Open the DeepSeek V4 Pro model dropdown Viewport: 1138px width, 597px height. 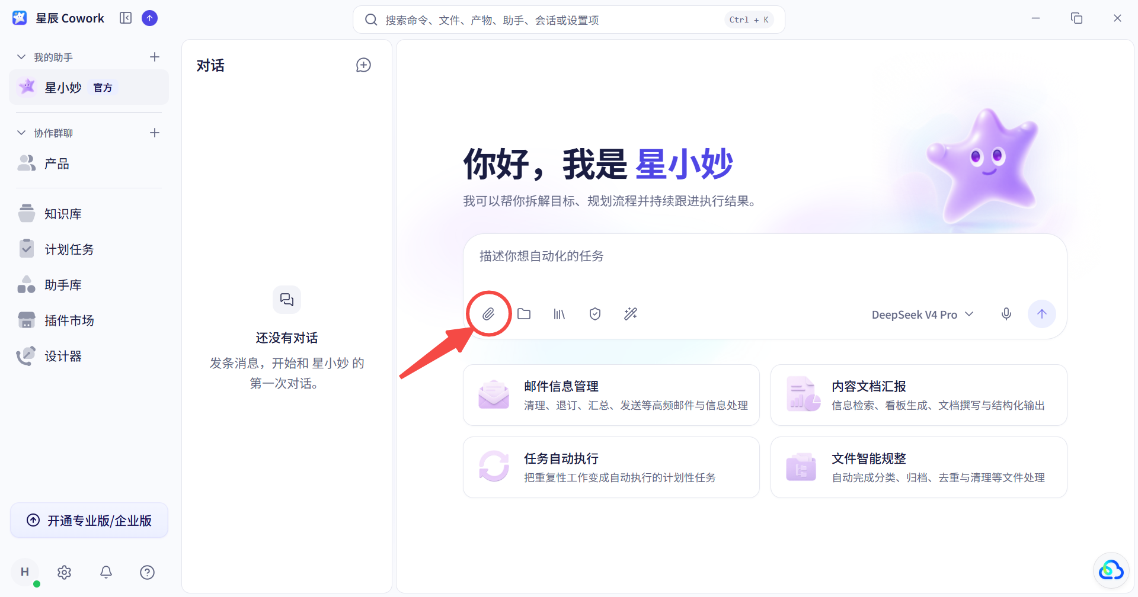(x=922, y=314)
